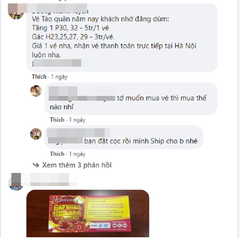Like the 'tớ muốn mua vé' reply
Viewport: 240px width, 240px height.
57,120
